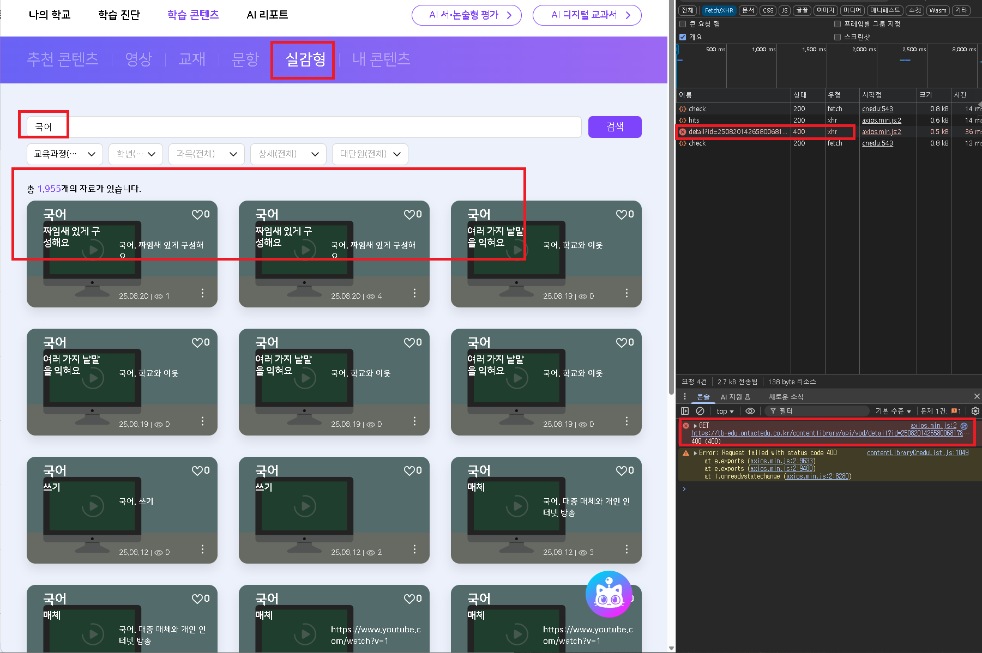Open the DevTools drawer three-dot menu
Viewport: 982px width, 653px height.
tap(685, 396)
